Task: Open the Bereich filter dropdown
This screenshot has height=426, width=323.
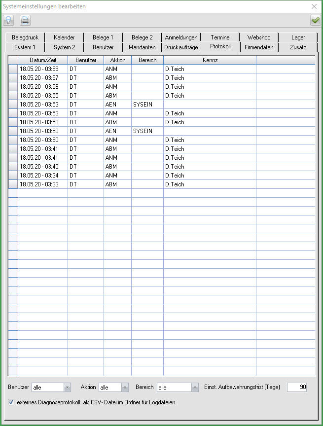Action: click(195, 388)
